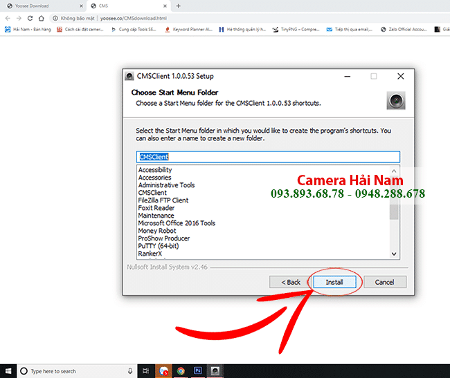Click the site security info icon

55,19
